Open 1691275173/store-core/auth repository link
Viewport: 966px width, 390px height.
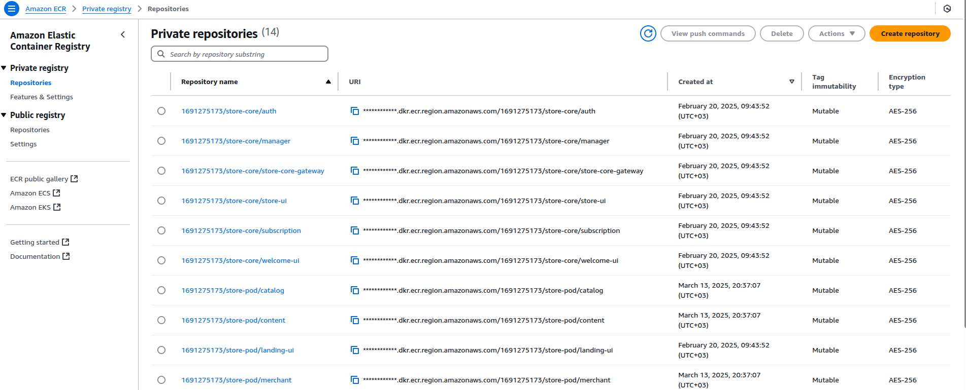point(229,111)
